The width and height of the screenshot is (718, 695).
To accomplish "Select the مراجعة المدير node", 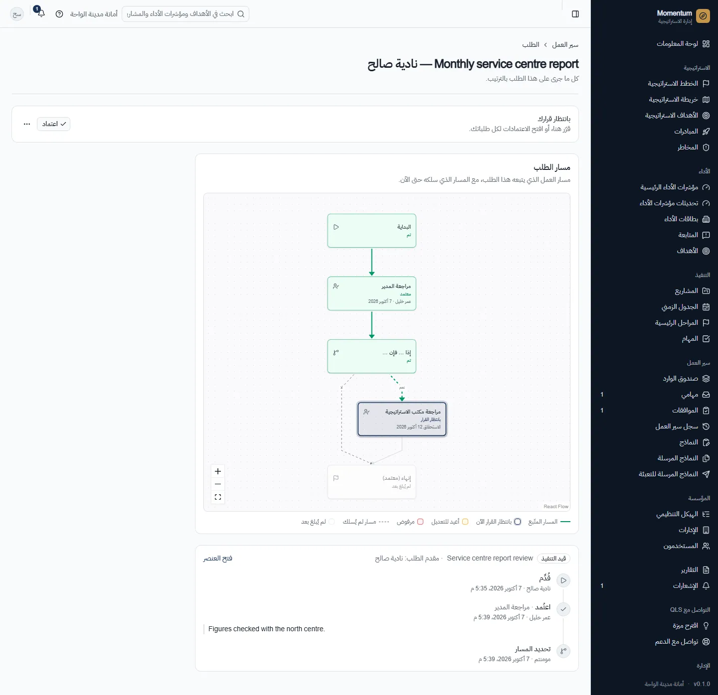I will pos(372,293).
